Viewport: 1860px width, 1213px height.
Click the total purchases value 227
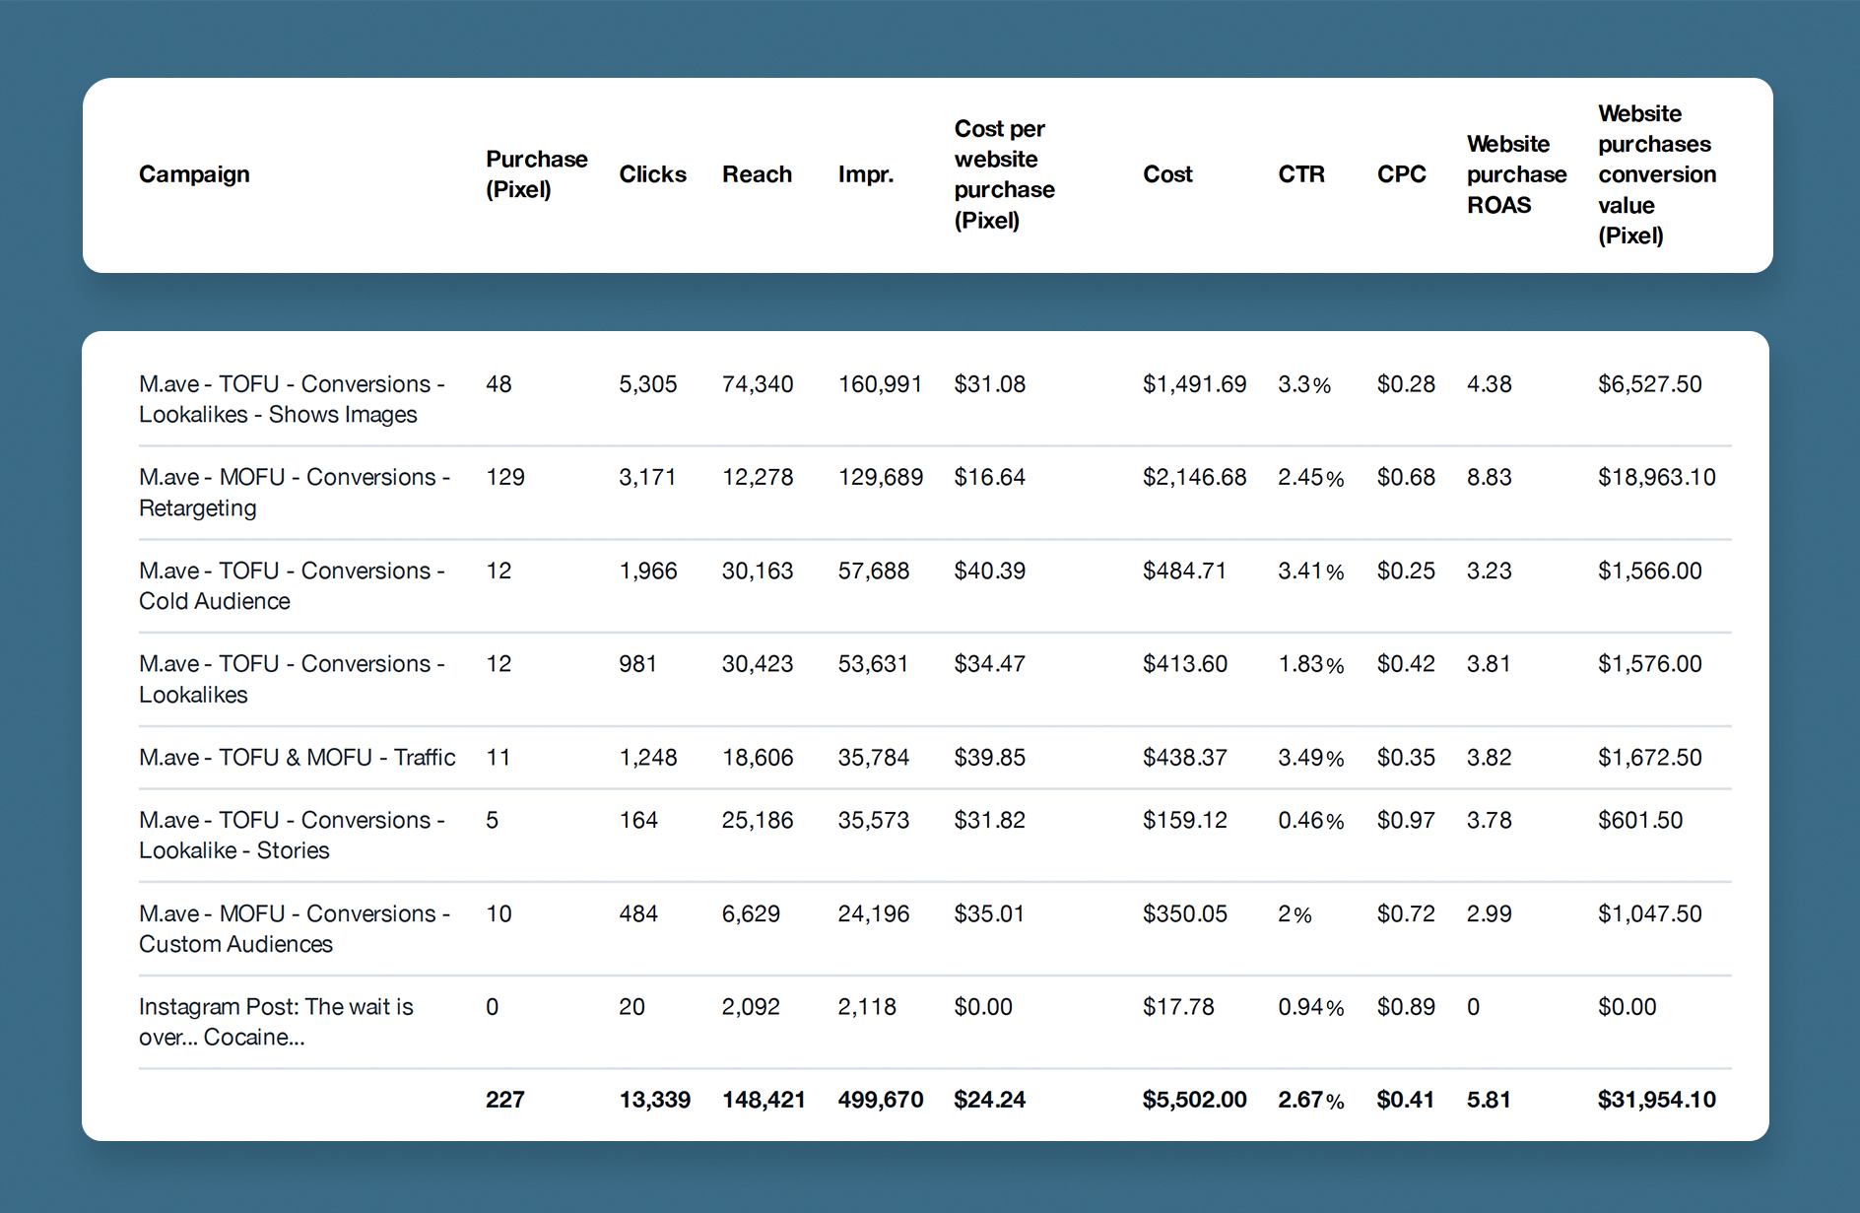(505, 1100)
